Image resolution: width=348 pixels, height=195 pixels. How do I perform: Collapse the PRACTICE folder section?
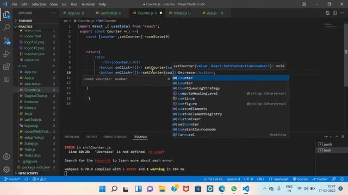[25, 27]
